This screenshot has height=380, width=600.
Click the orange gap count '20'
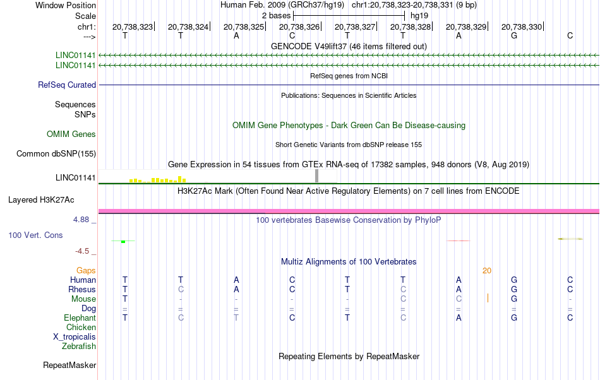click(487, 271)
